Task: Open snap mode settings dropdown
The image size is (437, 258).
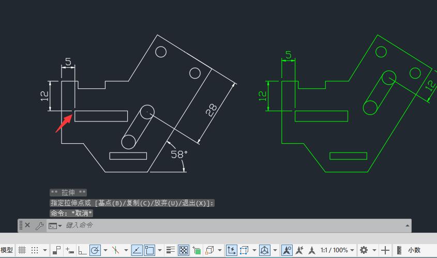Action: tap(45, 250)
